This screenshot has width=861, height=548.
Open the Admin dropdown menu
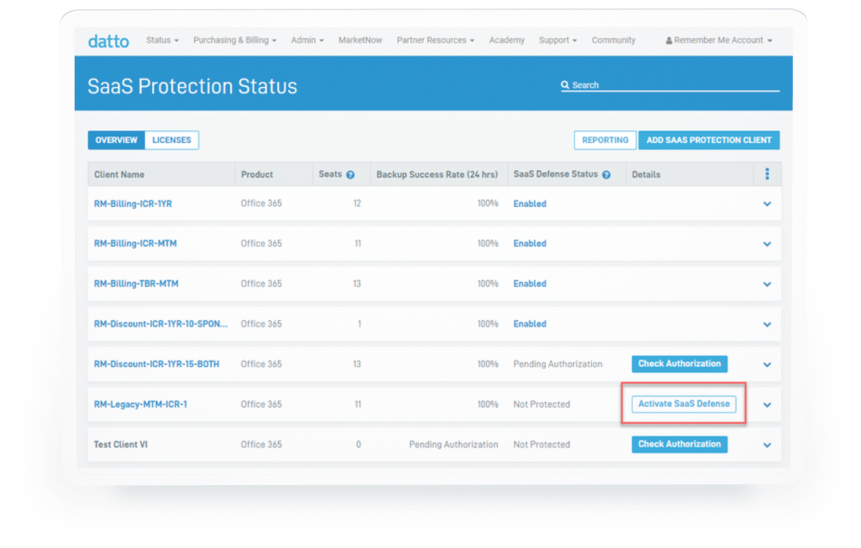click(307, 40)
